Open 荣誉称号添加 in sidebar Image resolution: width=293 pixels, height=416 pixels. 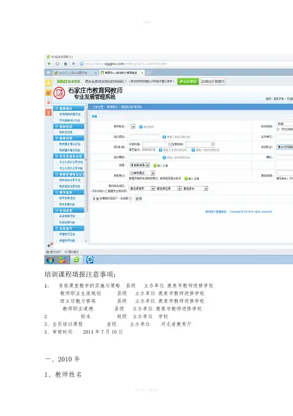pos(67,234)
